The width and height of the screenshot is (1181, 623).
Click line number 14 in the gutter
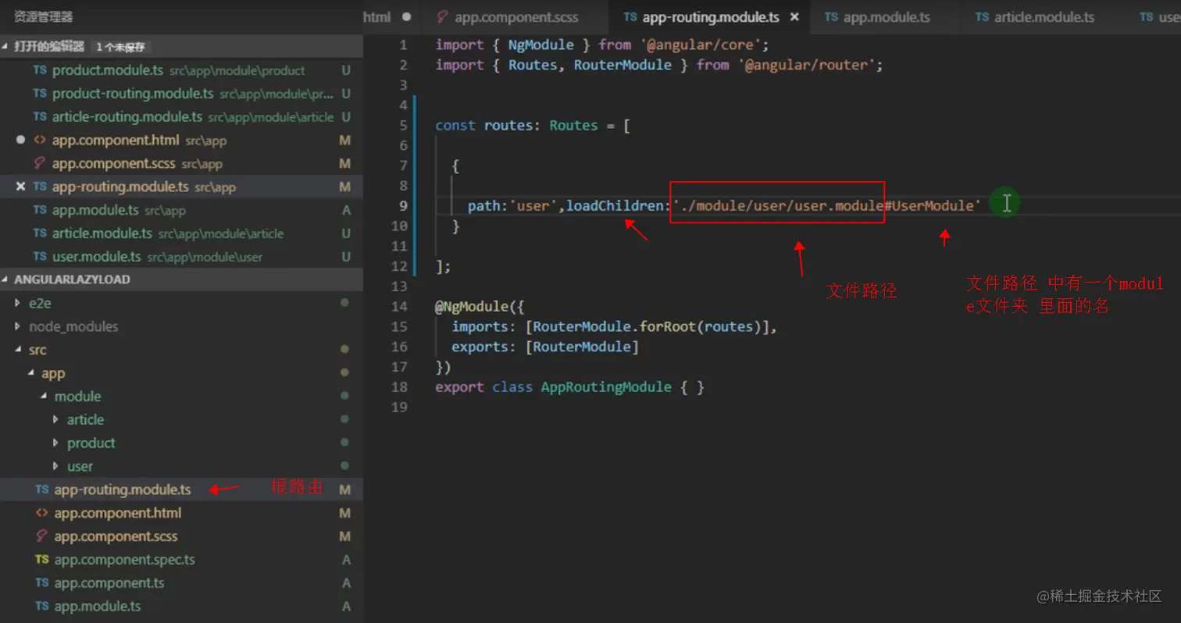tap(399, 306)
